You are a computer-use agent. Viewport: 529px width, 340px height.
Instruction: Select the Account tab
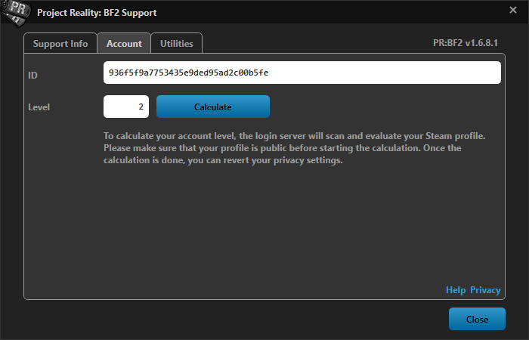pyautogui.click(x=124, y=44)
